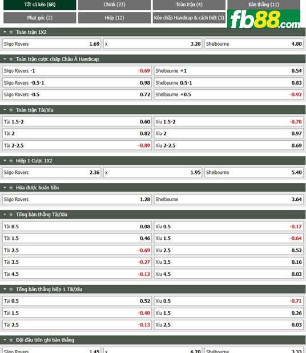Pick Sligo Rovers -0.5 at 0.72
The width and height of the screenshot is (306, 353).
pos(77,94)
